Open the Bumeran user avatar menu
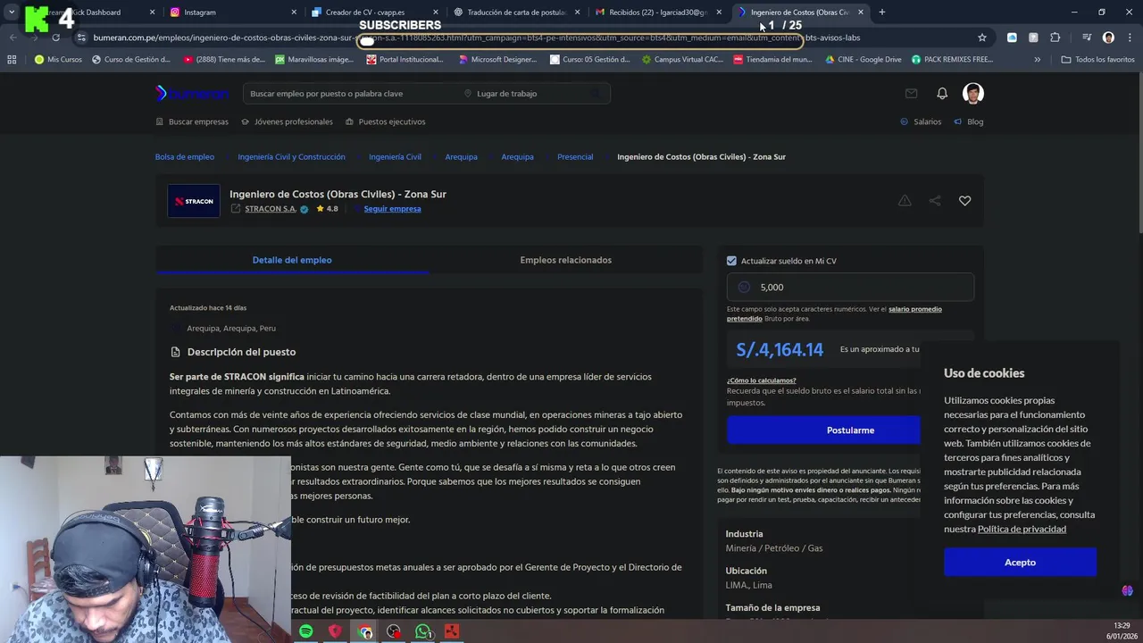The image size is (1143, 643). [973, 93]
